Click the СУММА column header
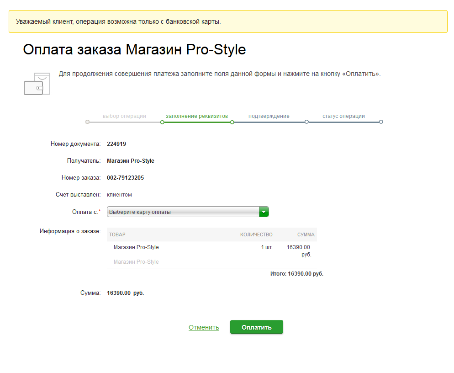Image resolution: width=454 pixels, height=373 pixels. click(x=306, y=234)
